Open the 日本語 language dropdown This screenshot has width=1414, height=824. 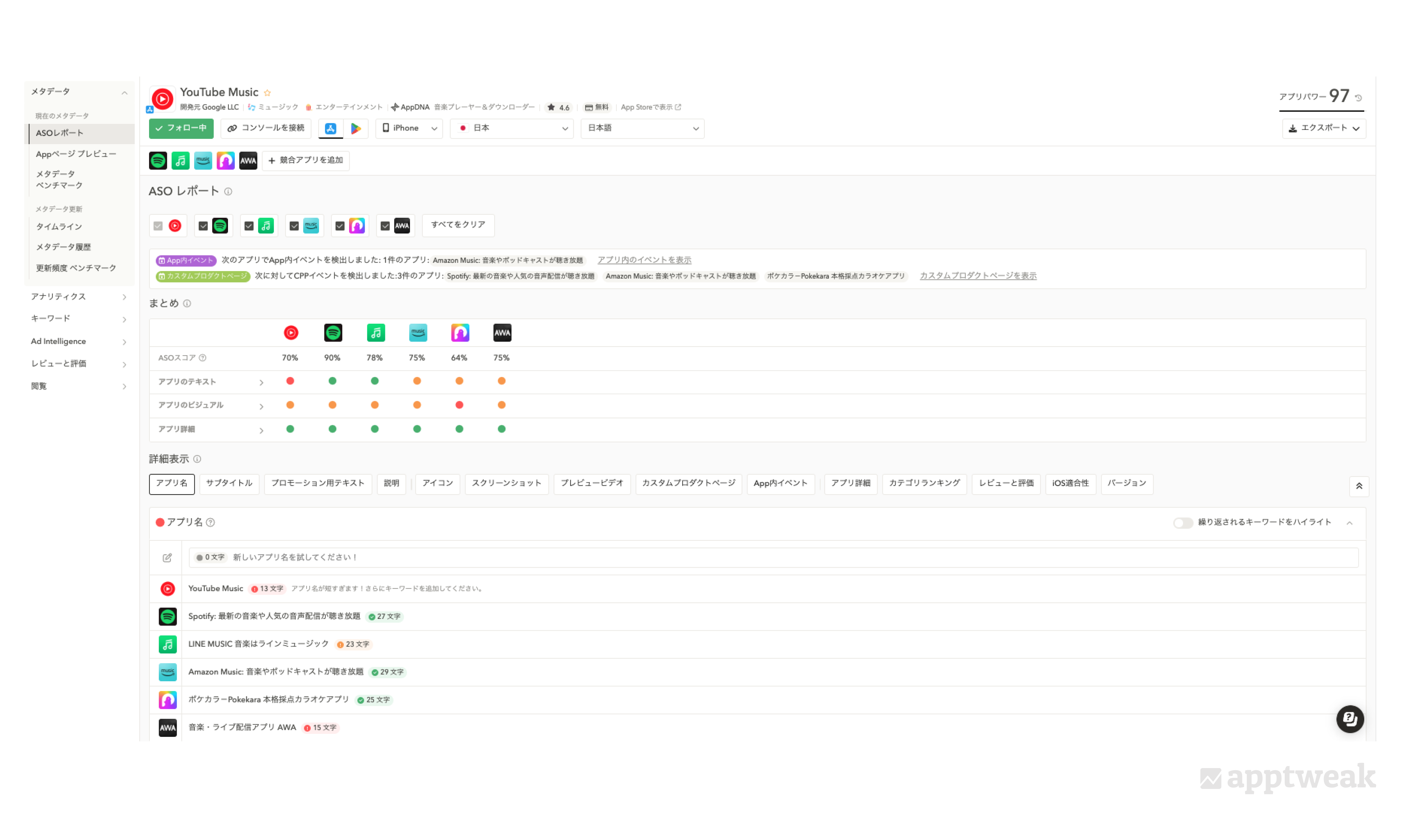(x=642, y=128)
